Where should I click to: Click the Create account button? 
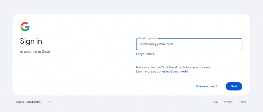tap(207, 86)
